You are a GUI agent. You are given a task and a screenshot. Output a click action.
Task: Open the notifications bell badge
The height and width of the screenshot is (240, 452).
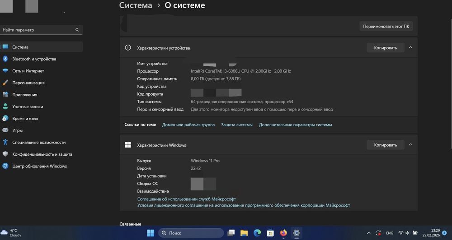pos(445,233)
